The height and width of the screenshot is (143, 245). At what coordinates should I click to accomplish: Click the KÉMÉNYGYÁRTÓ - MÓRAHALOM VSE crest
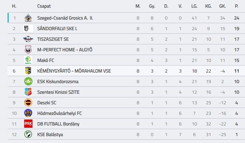pos(28,71)
